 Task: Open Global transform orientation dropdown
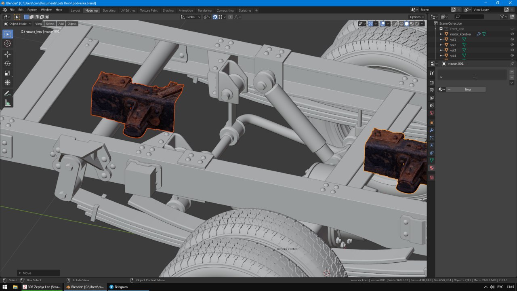point(191,17)
